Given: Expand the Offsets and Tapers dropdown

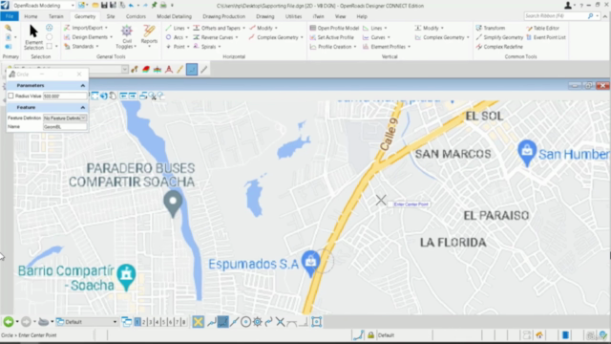Looking at the screenshot, I should pyautogui.click(x=244, y=28).
